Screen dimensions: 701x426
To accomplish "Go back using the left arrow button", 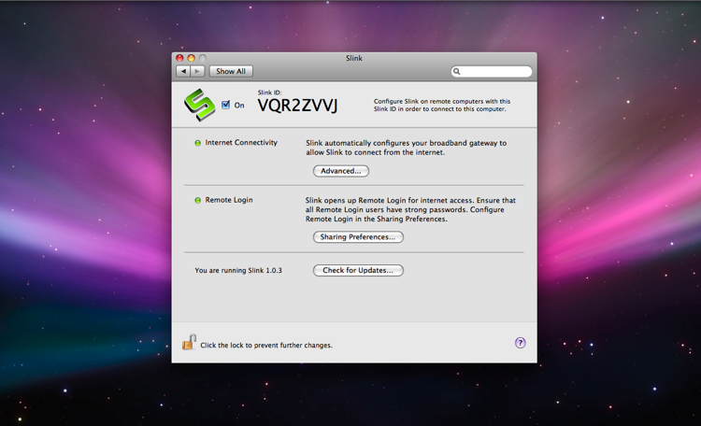I will pyautogui.click(x=183, y=71).
